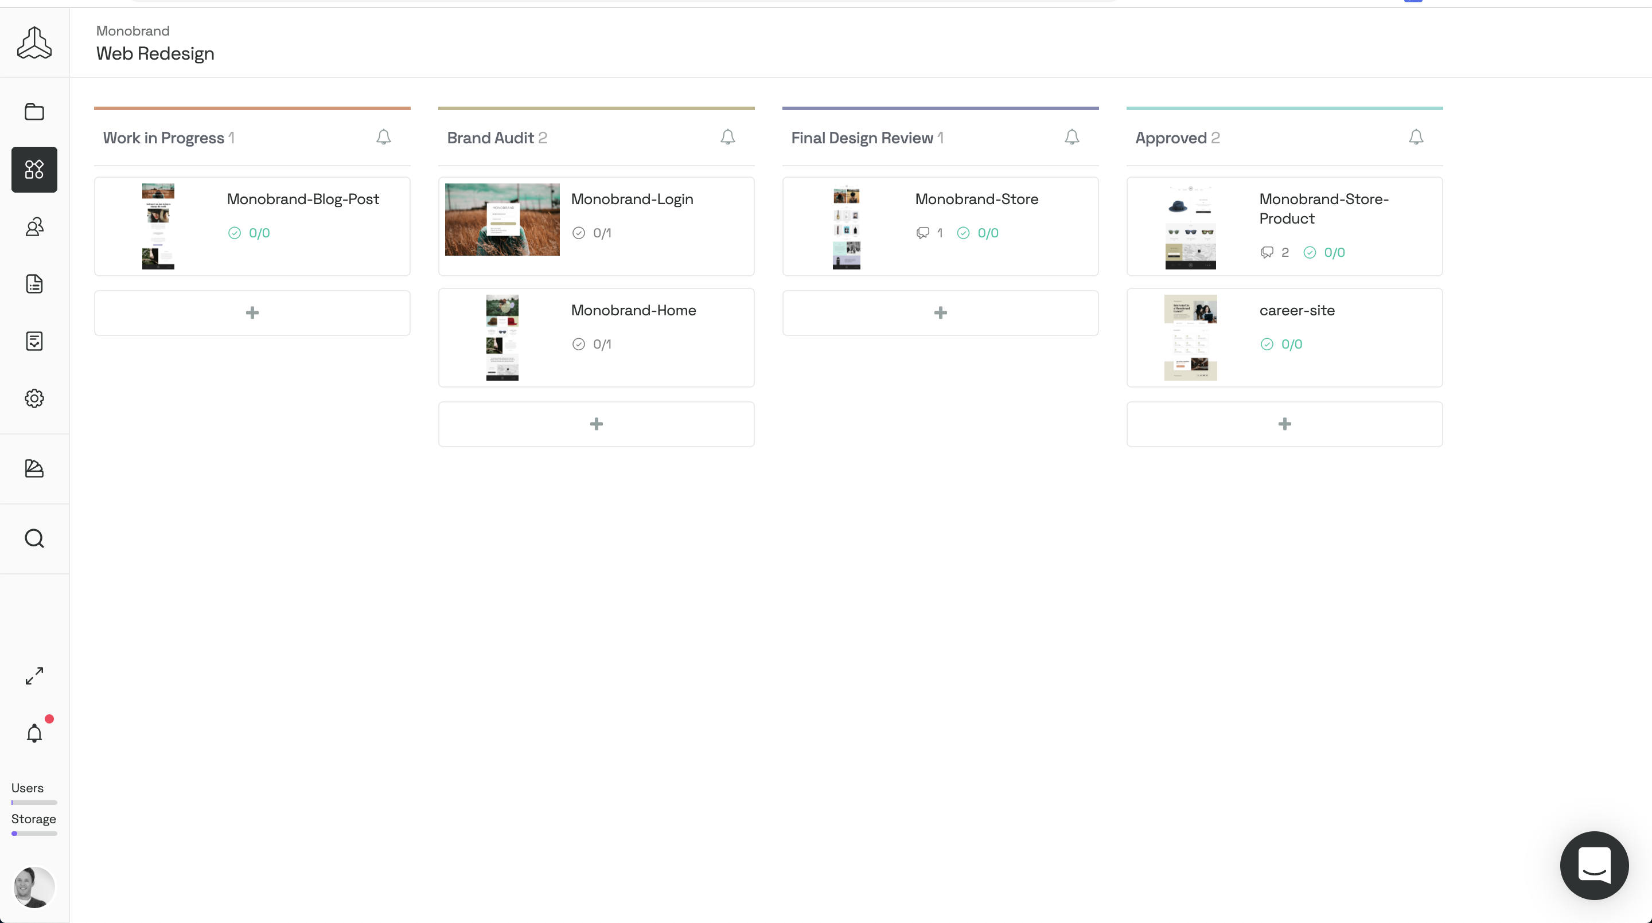Toggle notification bell for Brand Audit column
1652x923 pixels.
pos(727,137)
